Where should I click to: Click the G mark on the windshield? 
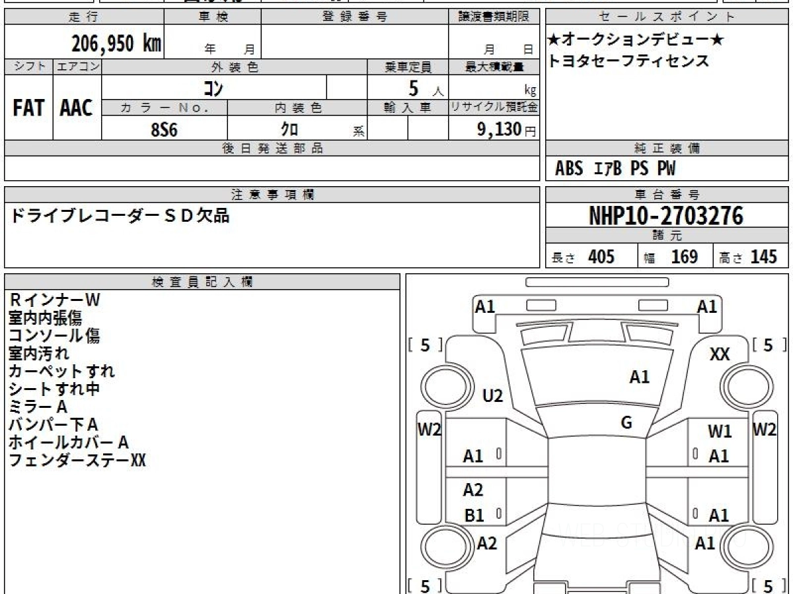[626, 422]
